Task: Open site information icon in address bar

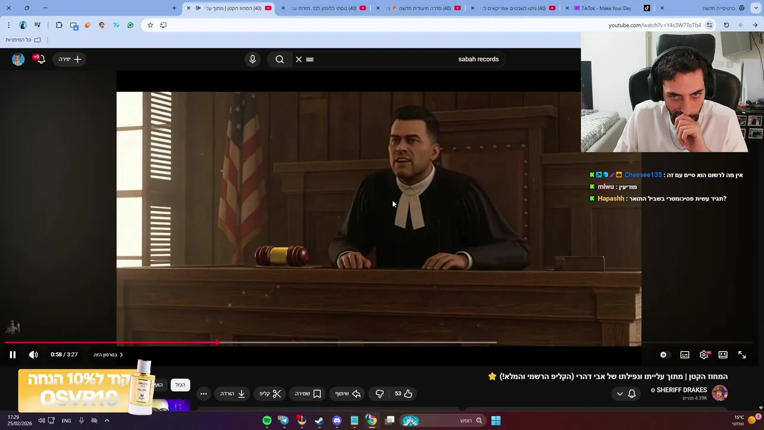Action: click(709, 25)
